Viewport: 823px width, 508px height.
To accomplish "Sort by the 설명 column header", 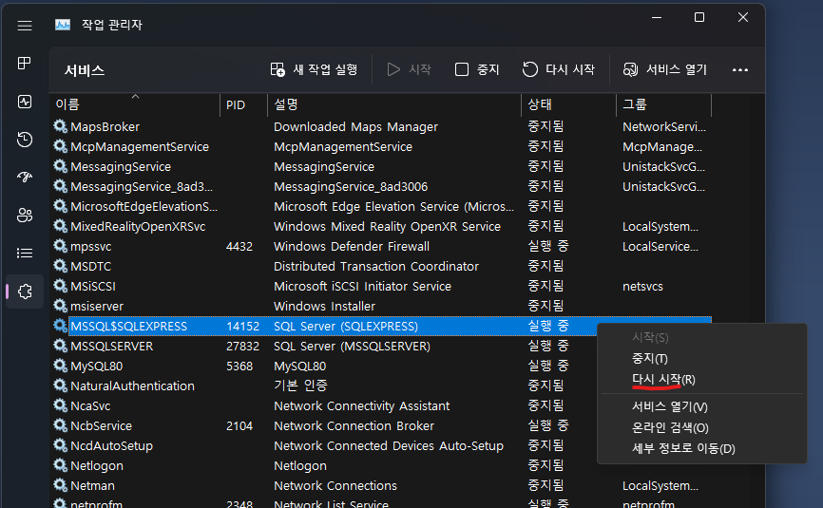I will [394, 104].
